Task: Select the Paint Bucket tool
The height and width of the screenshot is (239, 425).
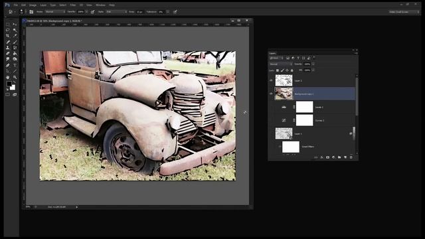Action: (x=15, y=53)
